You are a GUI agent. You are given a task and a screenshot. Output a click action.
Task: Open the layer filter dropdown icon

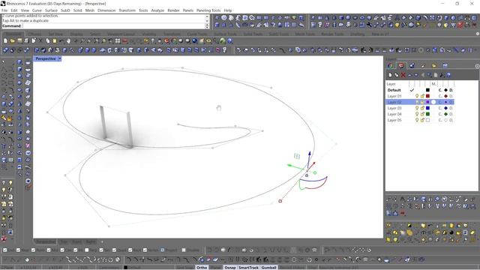(x=429, y=75)
